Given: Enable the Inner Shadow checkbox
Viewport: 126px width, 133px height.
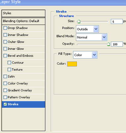Looking at the screenshot, I should tap(5, 35).
